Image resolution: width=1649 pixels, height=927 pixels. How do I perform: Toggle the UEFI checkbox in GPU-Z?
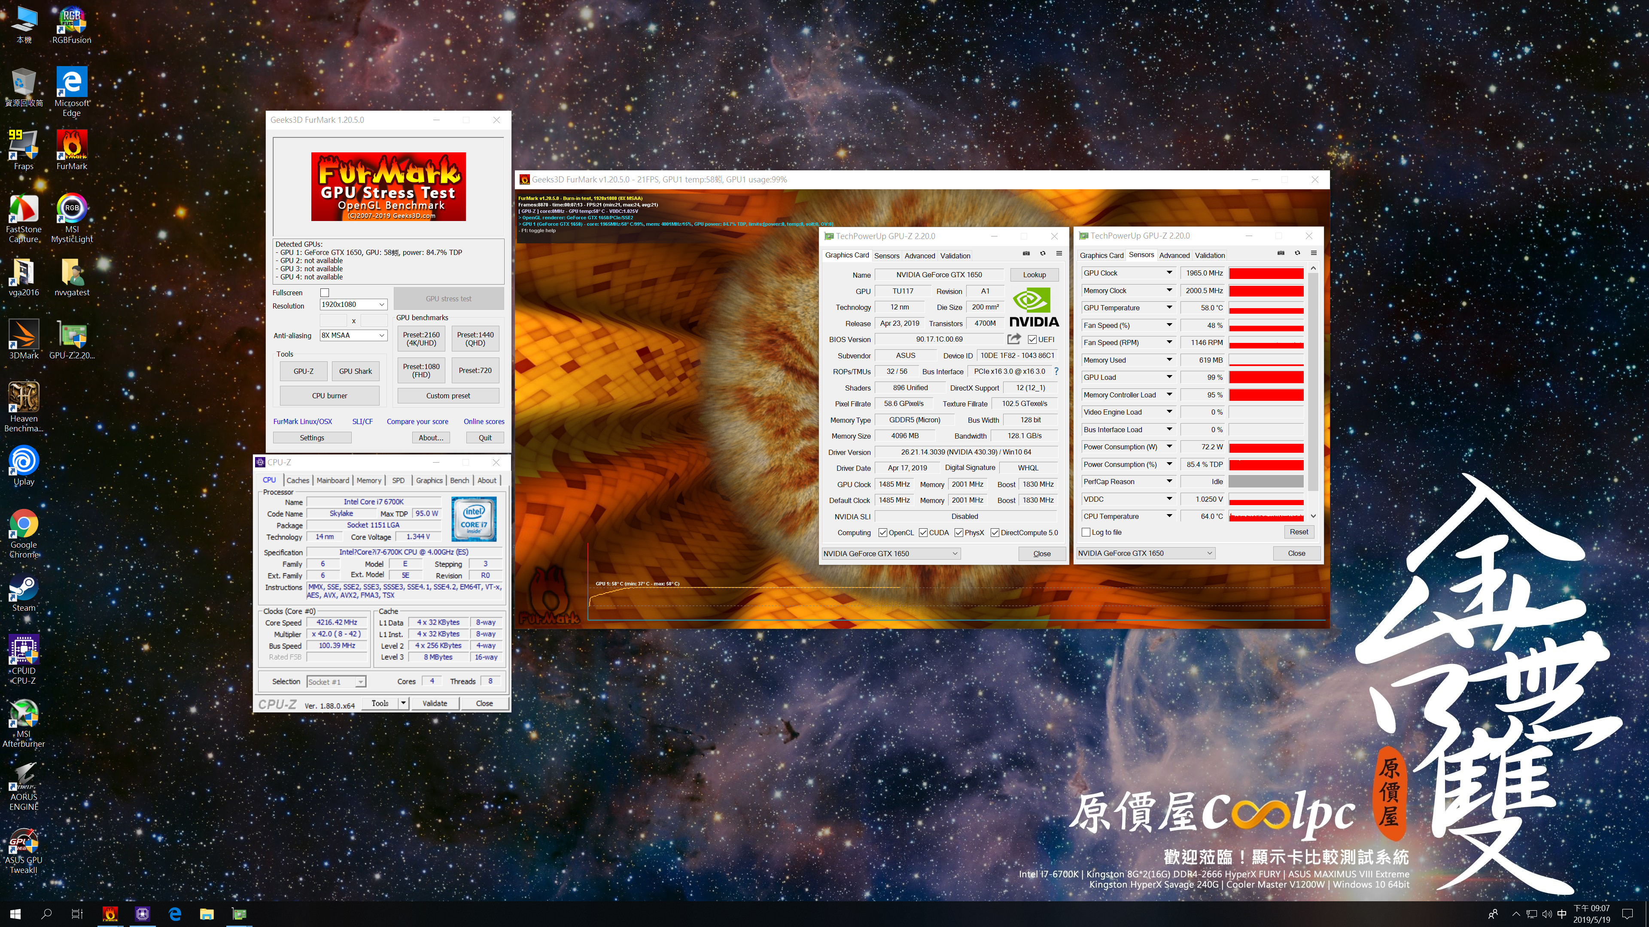[x=1032, y=340]
